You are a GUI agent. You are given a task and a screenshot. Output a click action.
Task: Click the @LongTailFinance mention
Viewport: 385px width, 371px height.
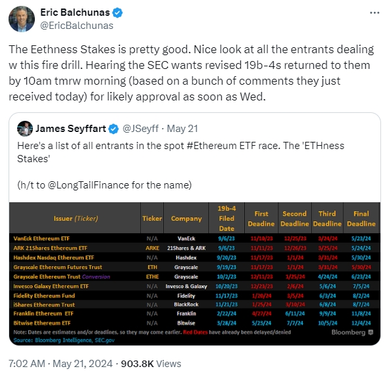[88, 185]
